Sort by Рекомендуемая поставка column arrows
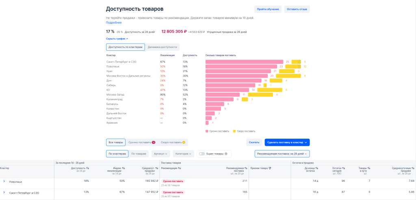This screenshot has height=200, width=416. pyautogui.click(x=246, y=168)
